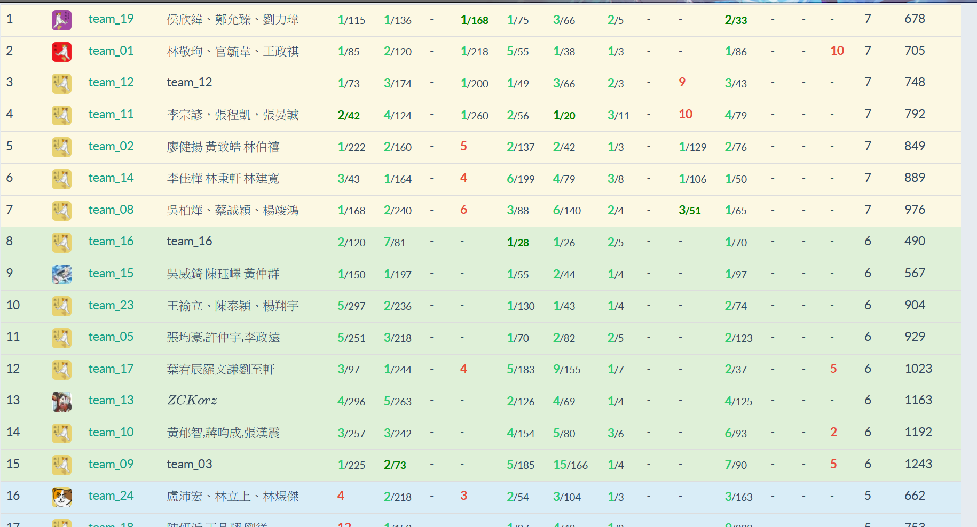
Task: Open team_19's 1/115 submission result
Action: (x=351, y=20)
